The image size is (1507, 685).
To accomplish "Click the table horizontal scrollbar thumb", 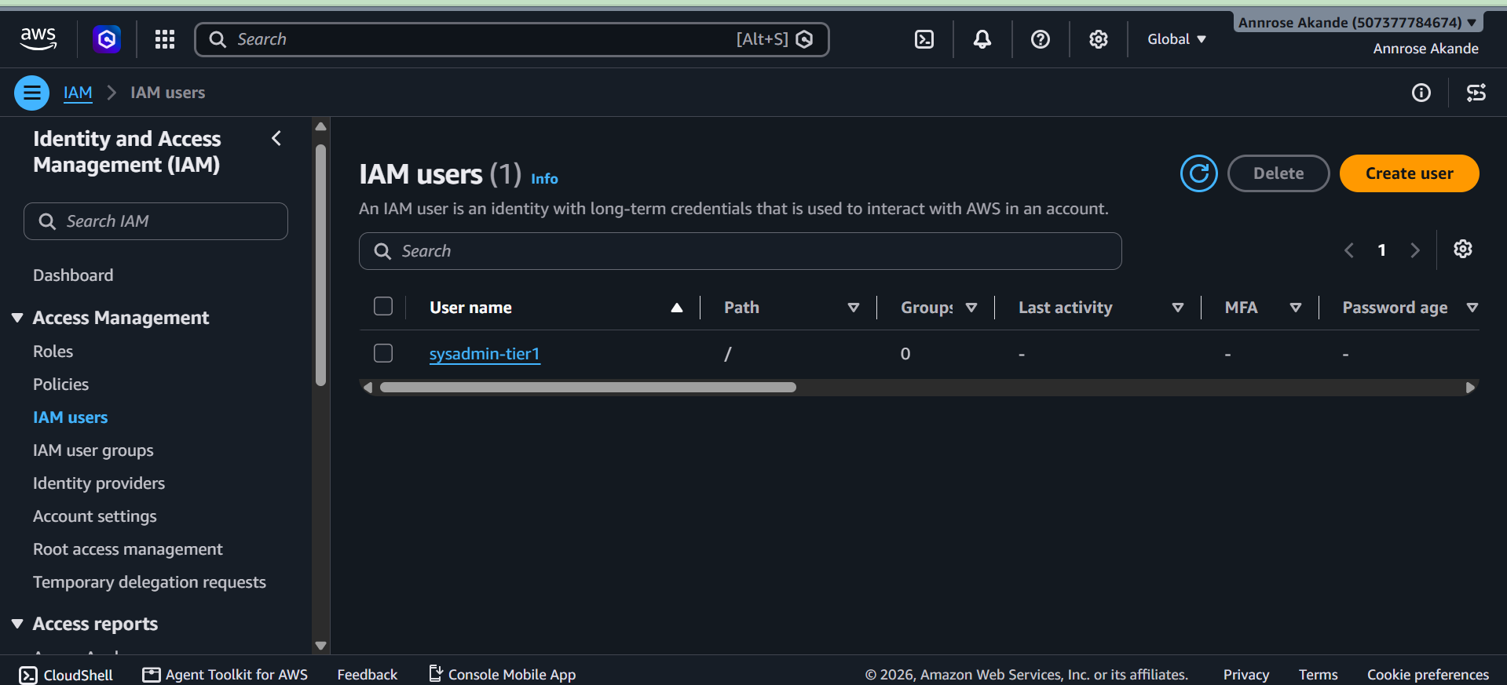I will pos(588,387).
